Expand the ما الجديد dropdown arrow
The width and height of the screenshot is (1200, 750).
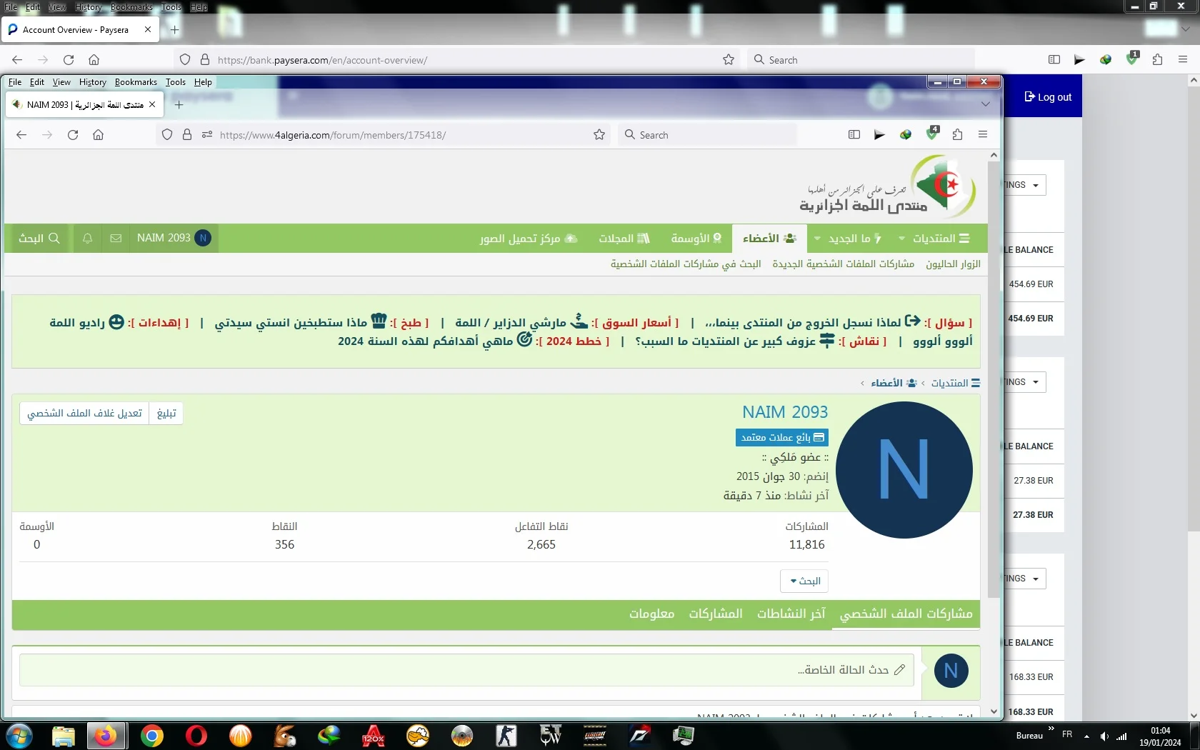(x=818, y=239)
